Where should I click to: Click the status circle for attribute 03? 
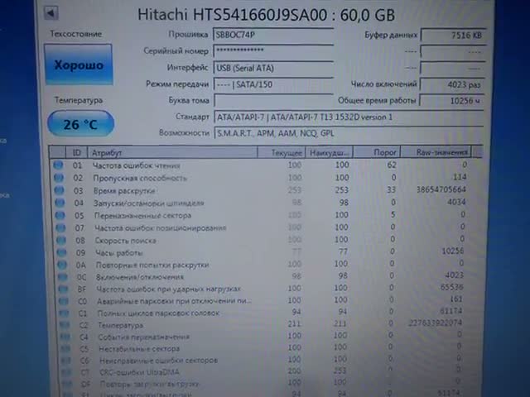58,190
